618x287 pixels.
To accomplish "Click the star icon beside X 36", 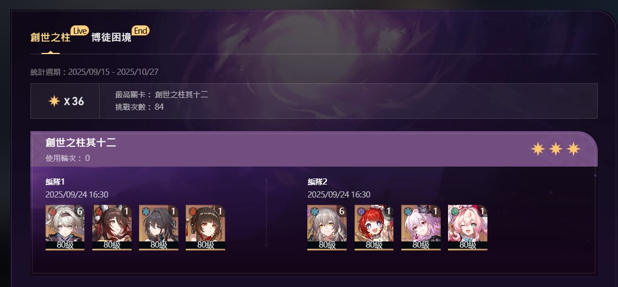I will [54, 101].
